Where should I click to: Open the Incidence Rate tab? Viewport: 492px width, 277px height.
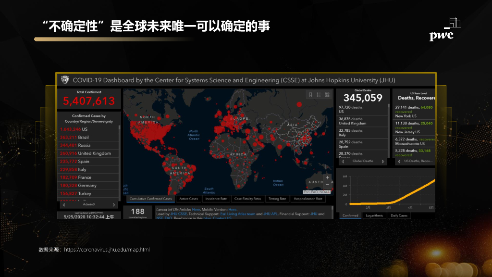point(216,199)
